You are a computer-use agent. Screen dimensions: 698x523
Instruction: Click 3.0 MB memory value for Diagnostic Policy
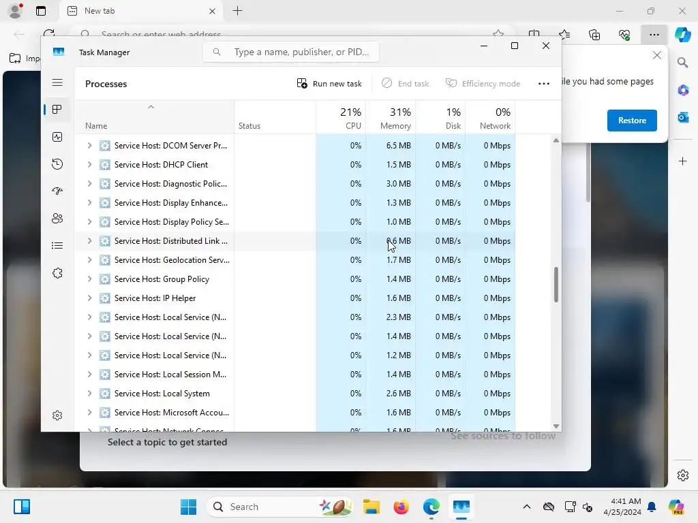click(x=398, y=184)
